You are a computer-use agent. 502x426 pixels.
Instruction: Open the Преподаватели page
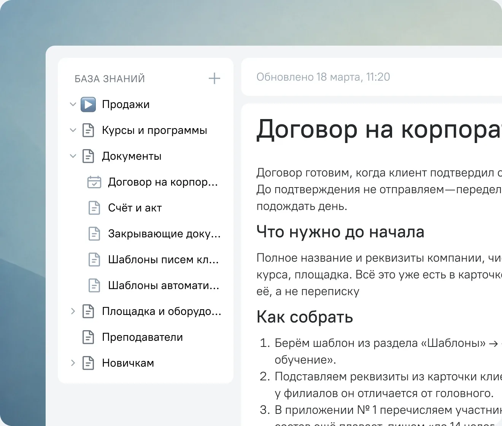coord(142,337)
